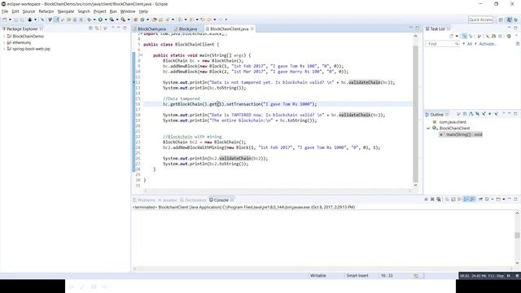
Task: Click All filter in Task List
Action: point(470,44)
